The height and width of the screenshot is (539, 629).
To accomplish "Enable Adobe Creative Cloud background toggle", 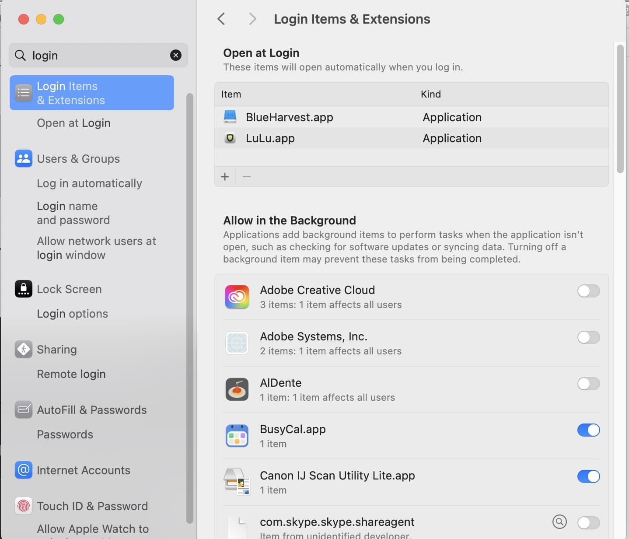I will 588,291.
